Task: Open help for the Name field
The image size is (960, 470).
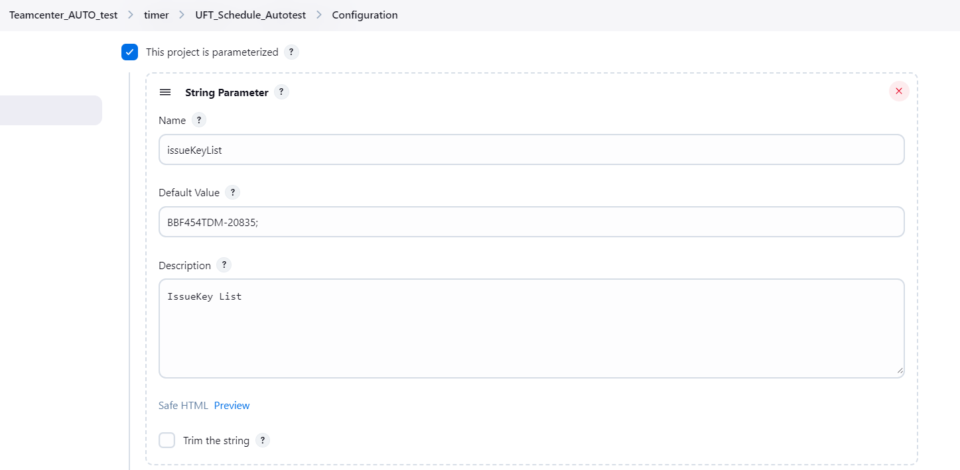Action: pos(199,120)
